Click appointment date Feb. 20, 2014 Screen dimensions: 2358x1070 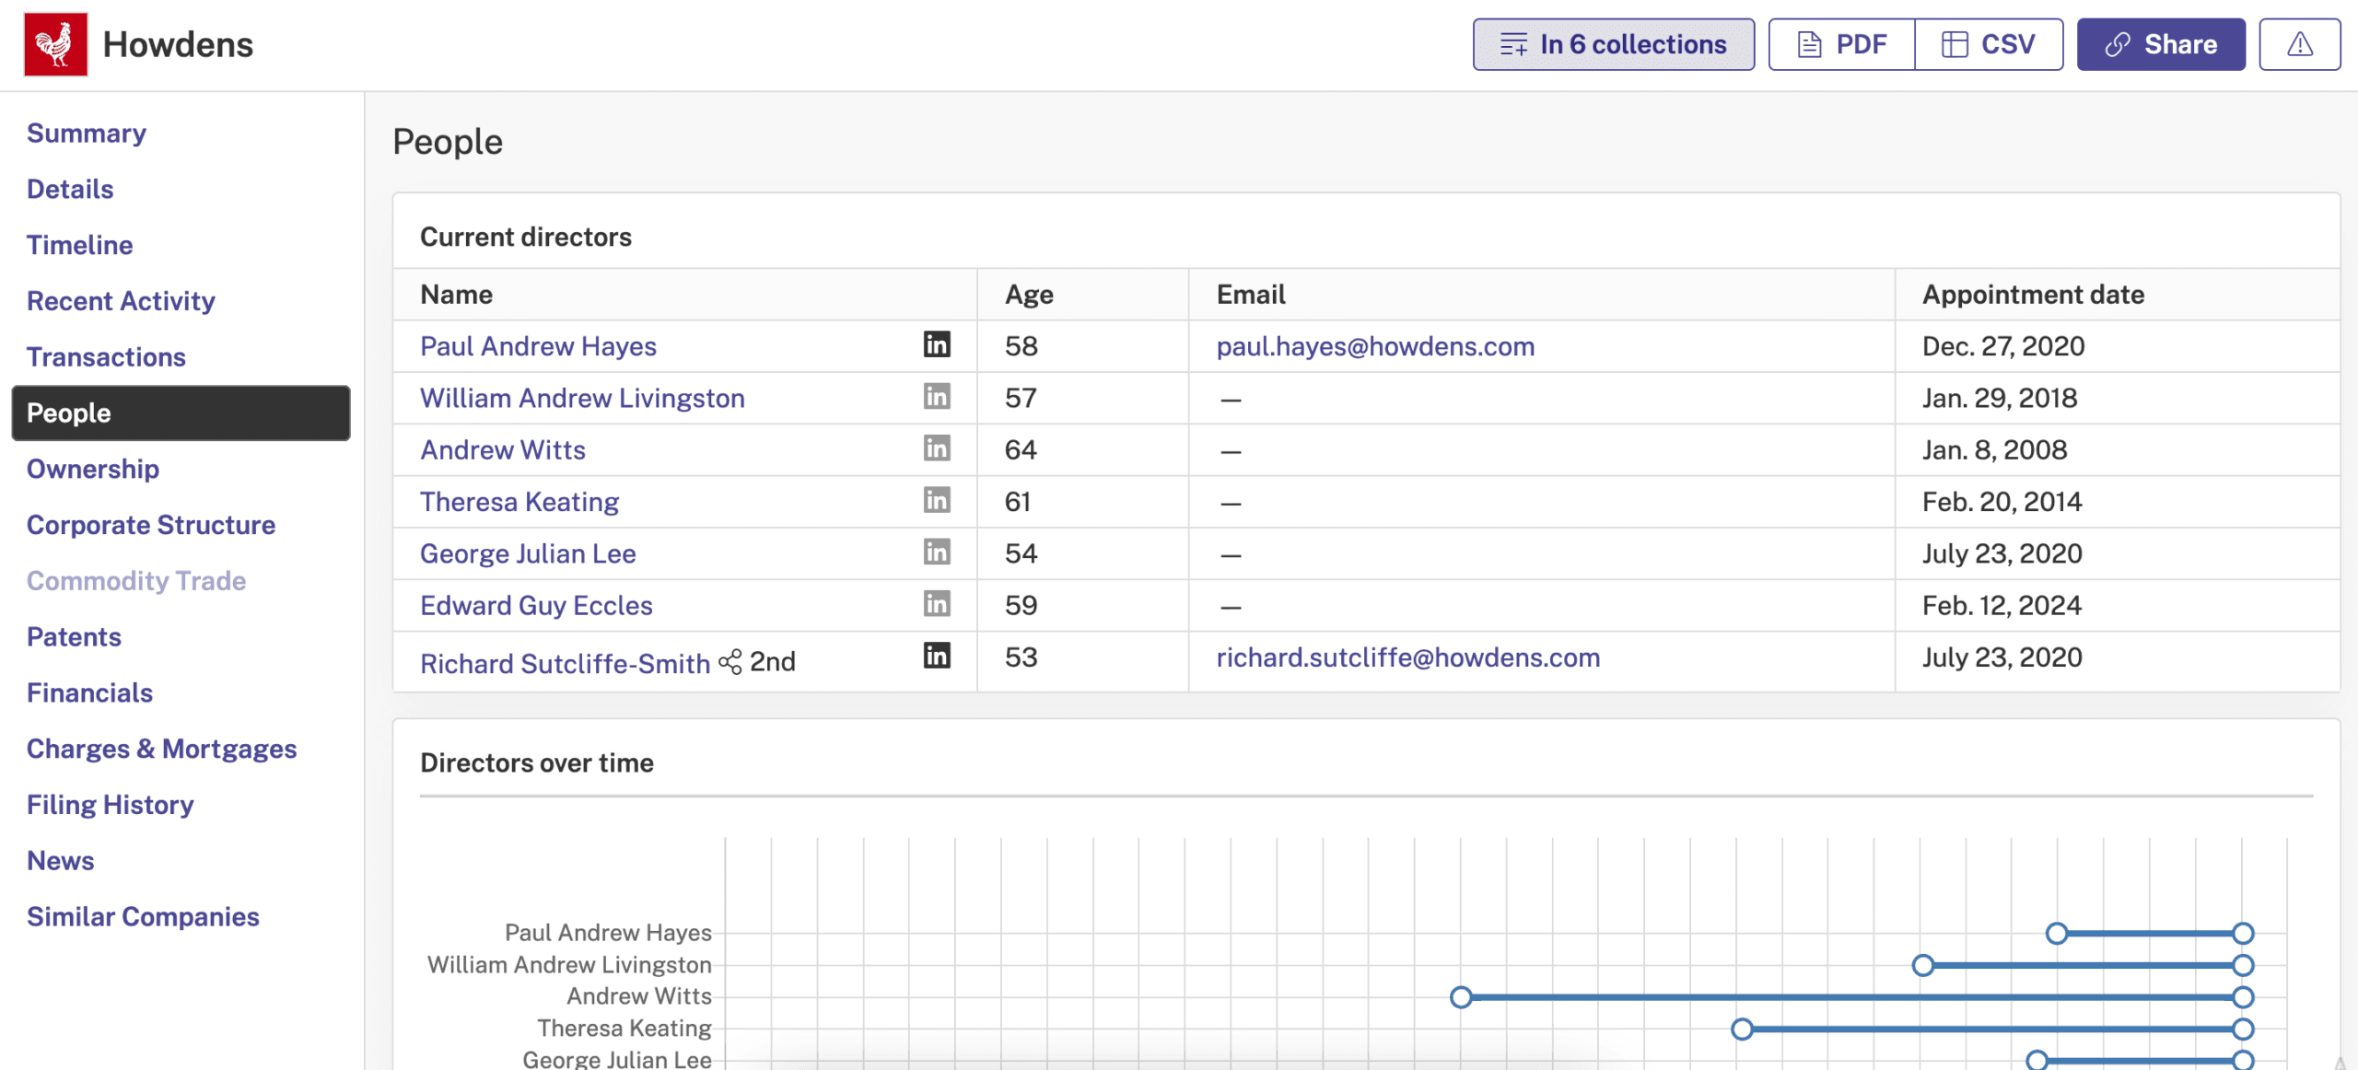[x=2002, y=502]
